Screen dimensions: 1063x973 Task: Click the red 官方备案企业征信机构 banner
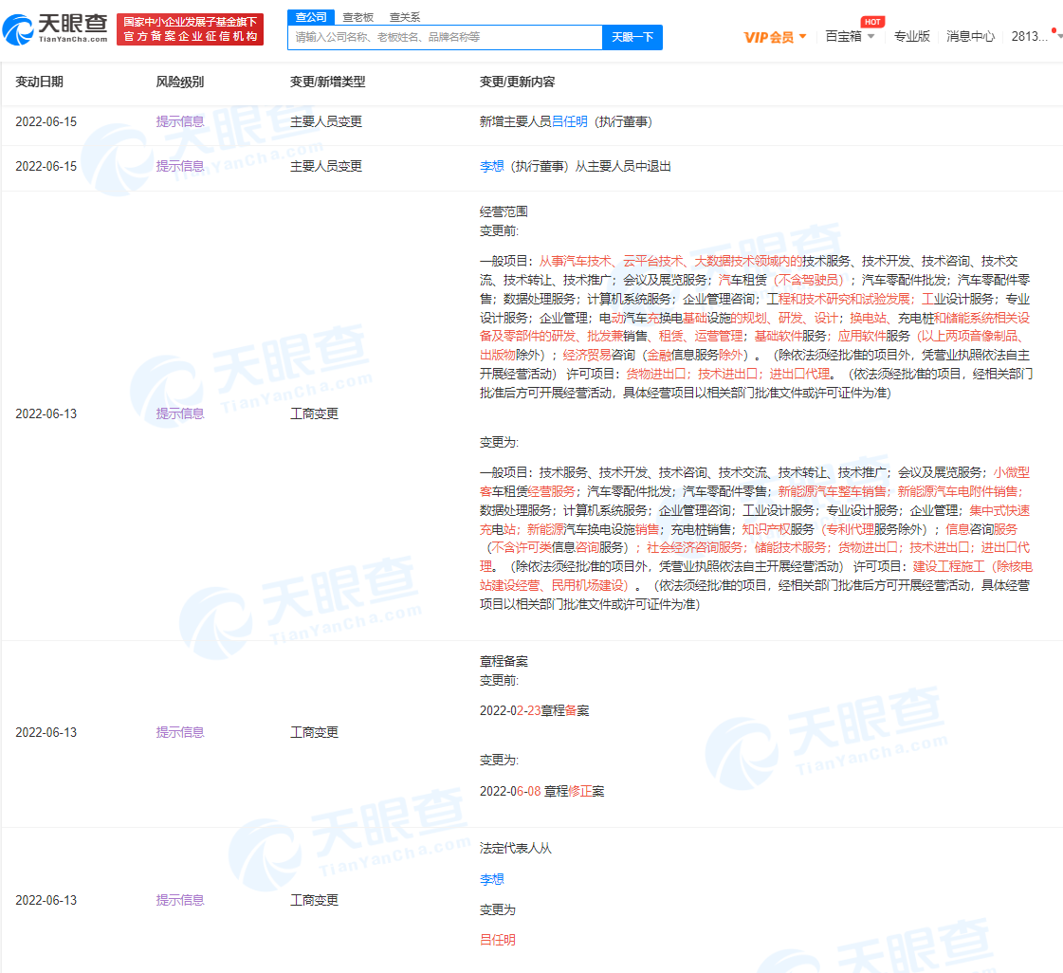pos(190,29)
